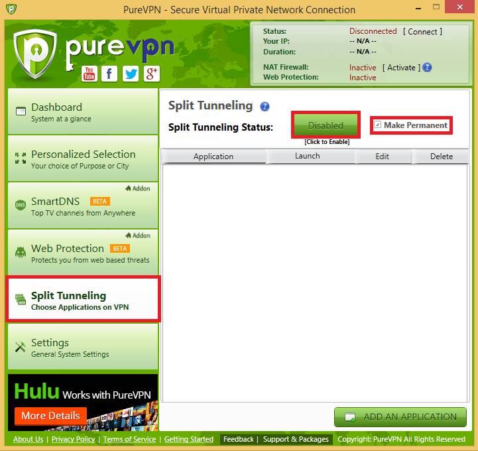This screenshot has height=451, width=478.
Task: Click More Details on Hulu banner
Action: click(x=50, y=416)
